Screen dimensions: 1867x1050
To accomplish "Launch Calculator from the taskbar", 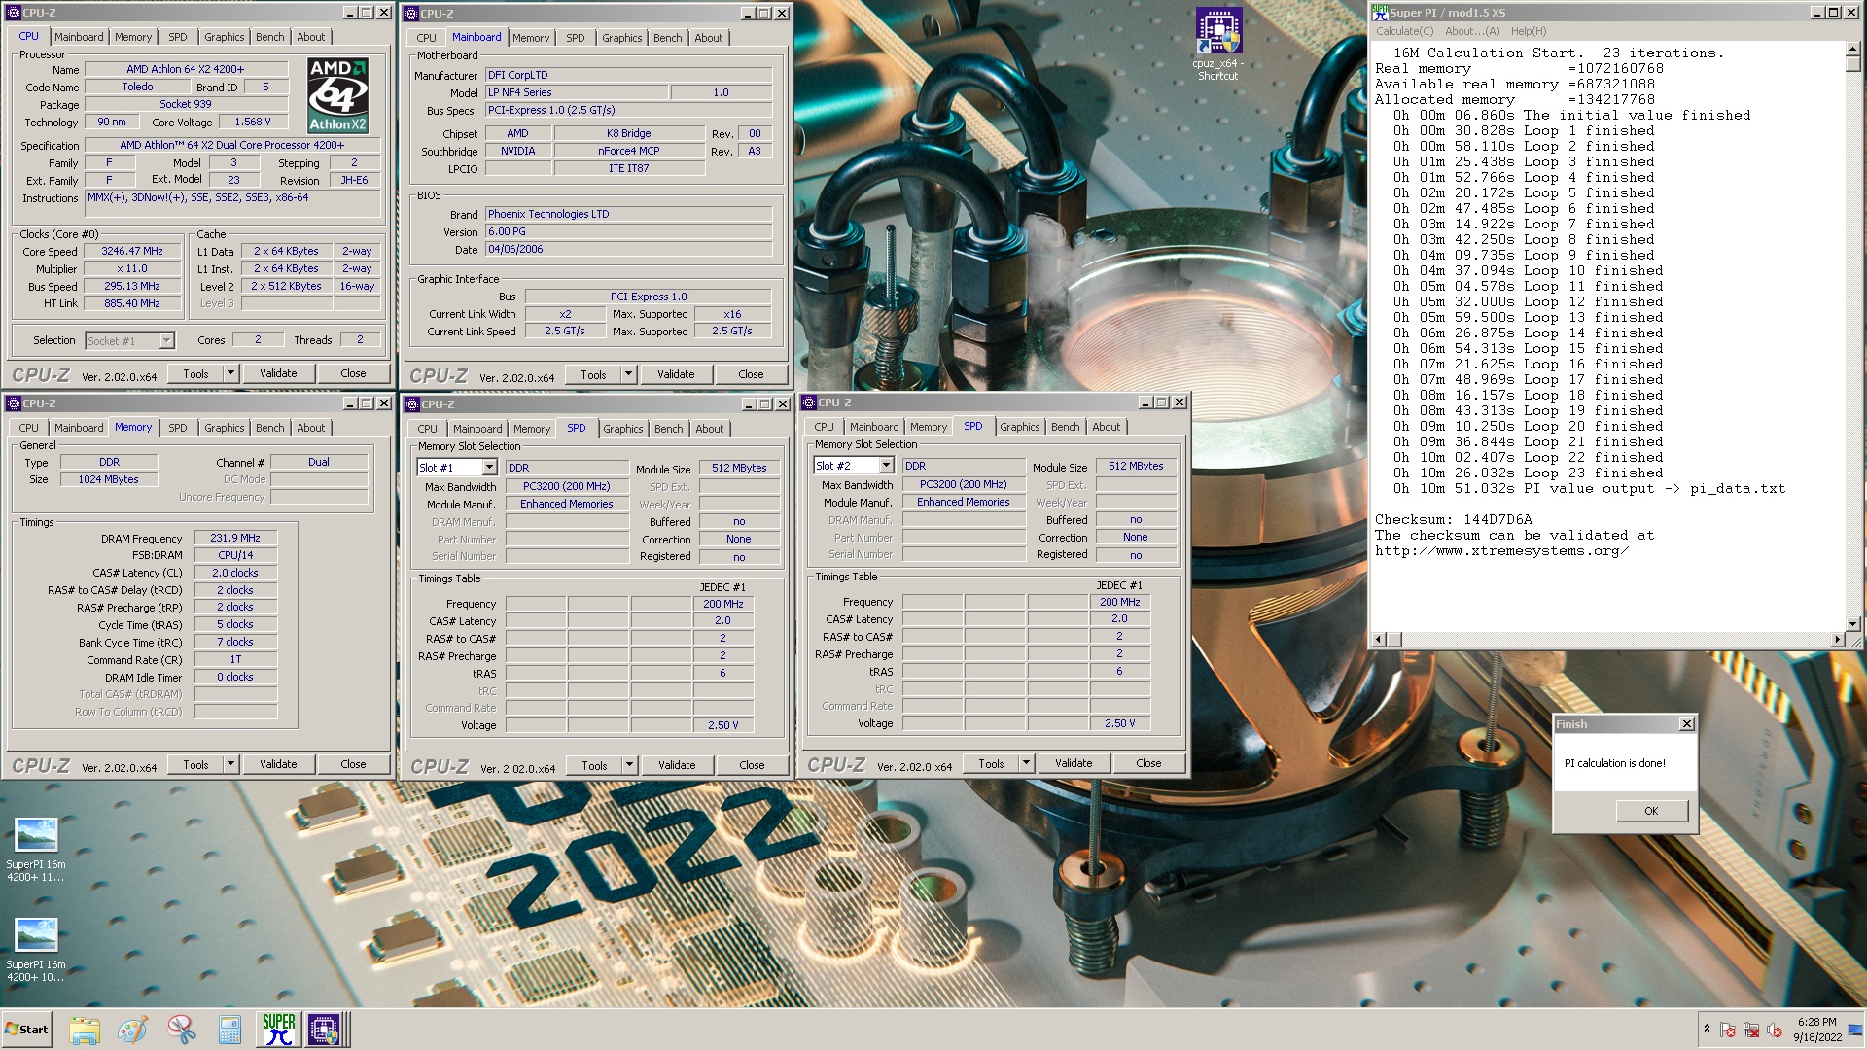I will point(229,1030).
